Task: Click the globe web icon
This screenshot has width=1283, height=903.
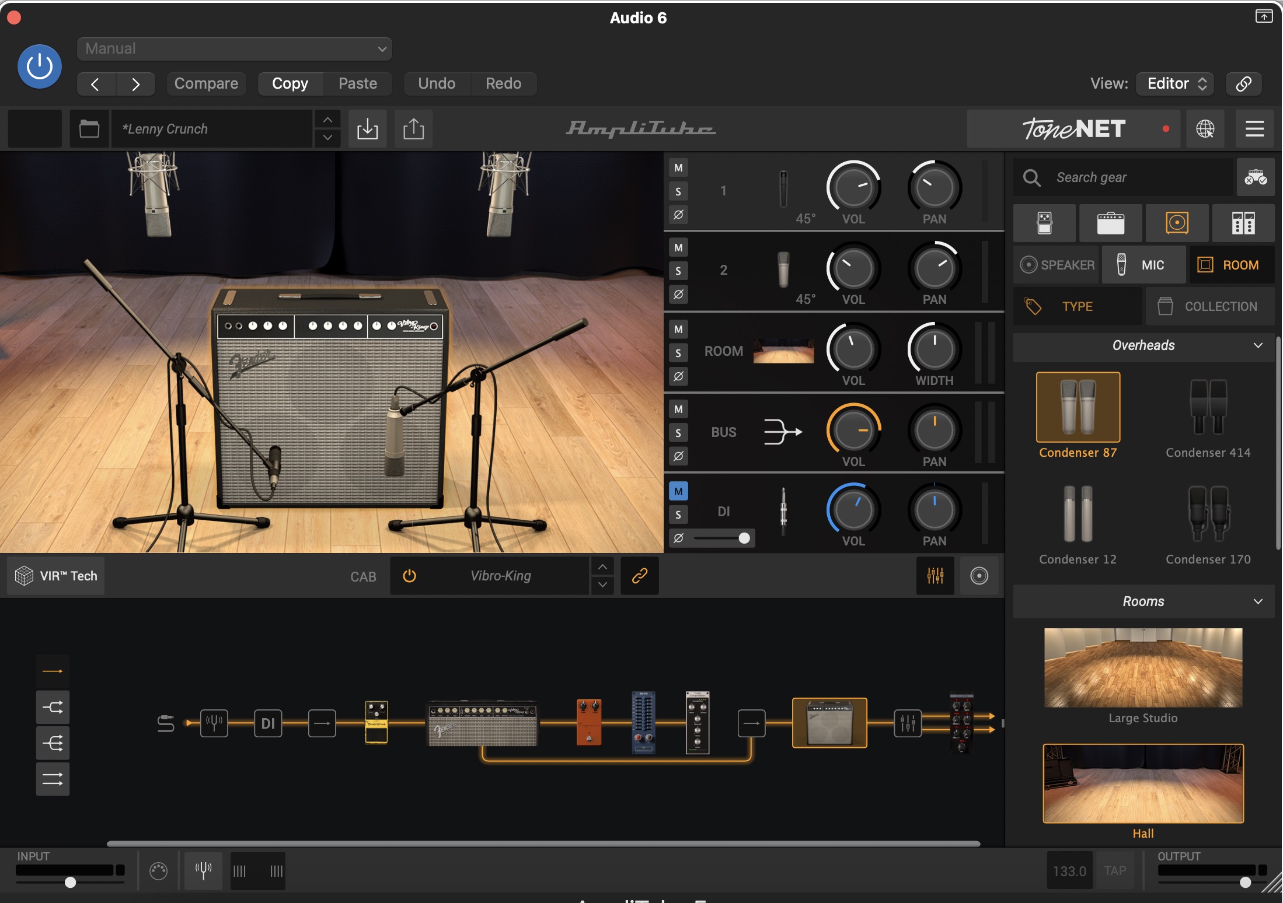Action: pyautogui.click(x=1205, y=129)
